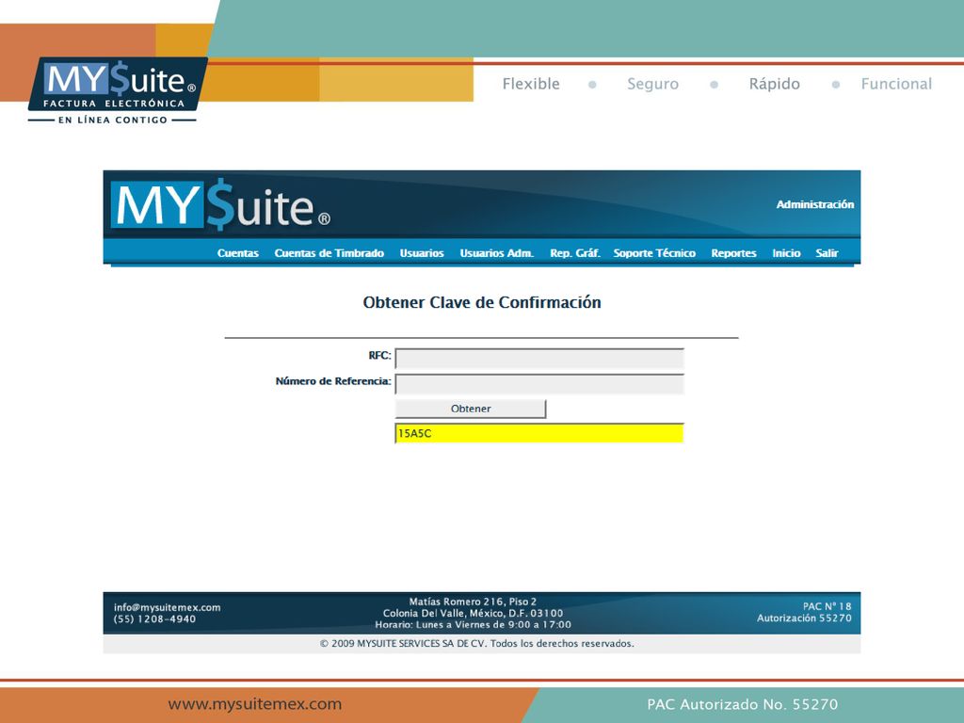
Task: Click www.mysuitemex.com website address
Action: 254,704
